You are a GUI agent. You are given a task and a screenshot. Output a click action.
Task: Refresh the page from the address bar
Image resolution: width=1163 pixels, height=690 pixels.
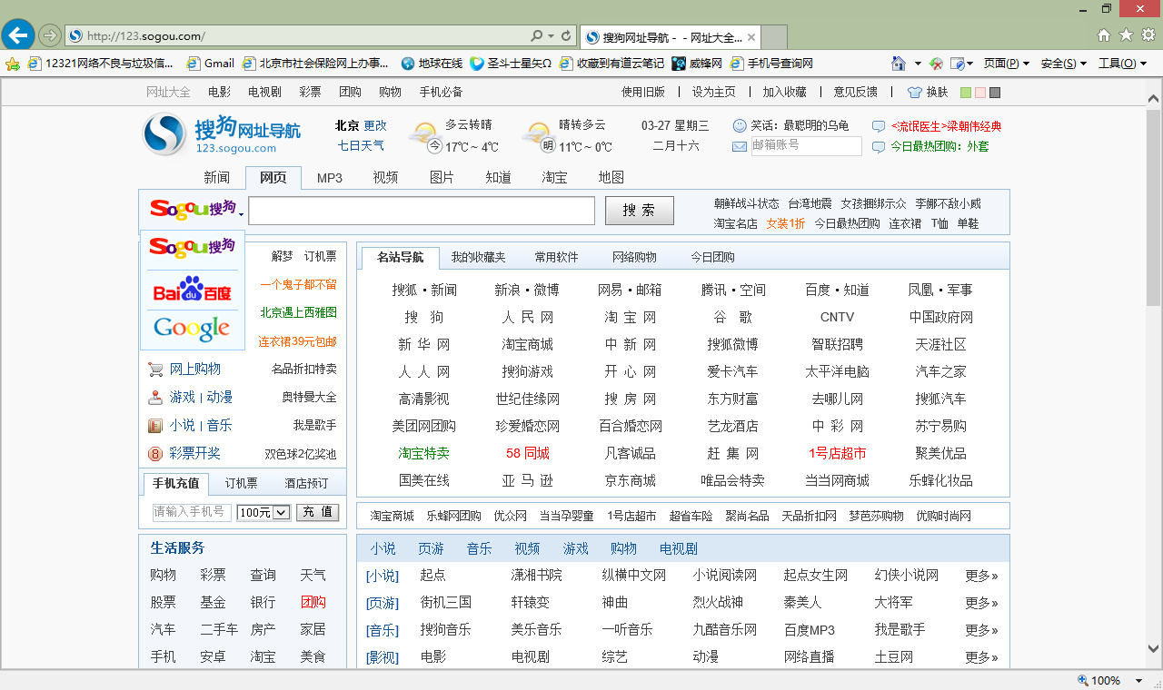click(566, 36)
